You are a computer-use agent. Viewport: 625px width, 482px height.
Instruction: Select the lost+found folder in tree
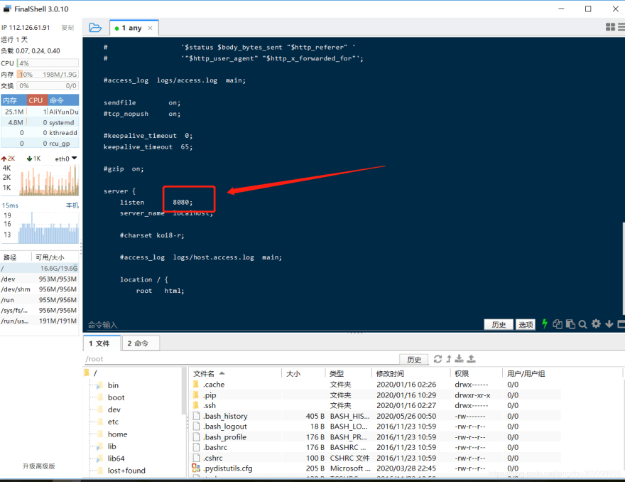[126, 471]
